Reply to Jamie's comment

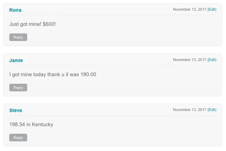(18, 88)
